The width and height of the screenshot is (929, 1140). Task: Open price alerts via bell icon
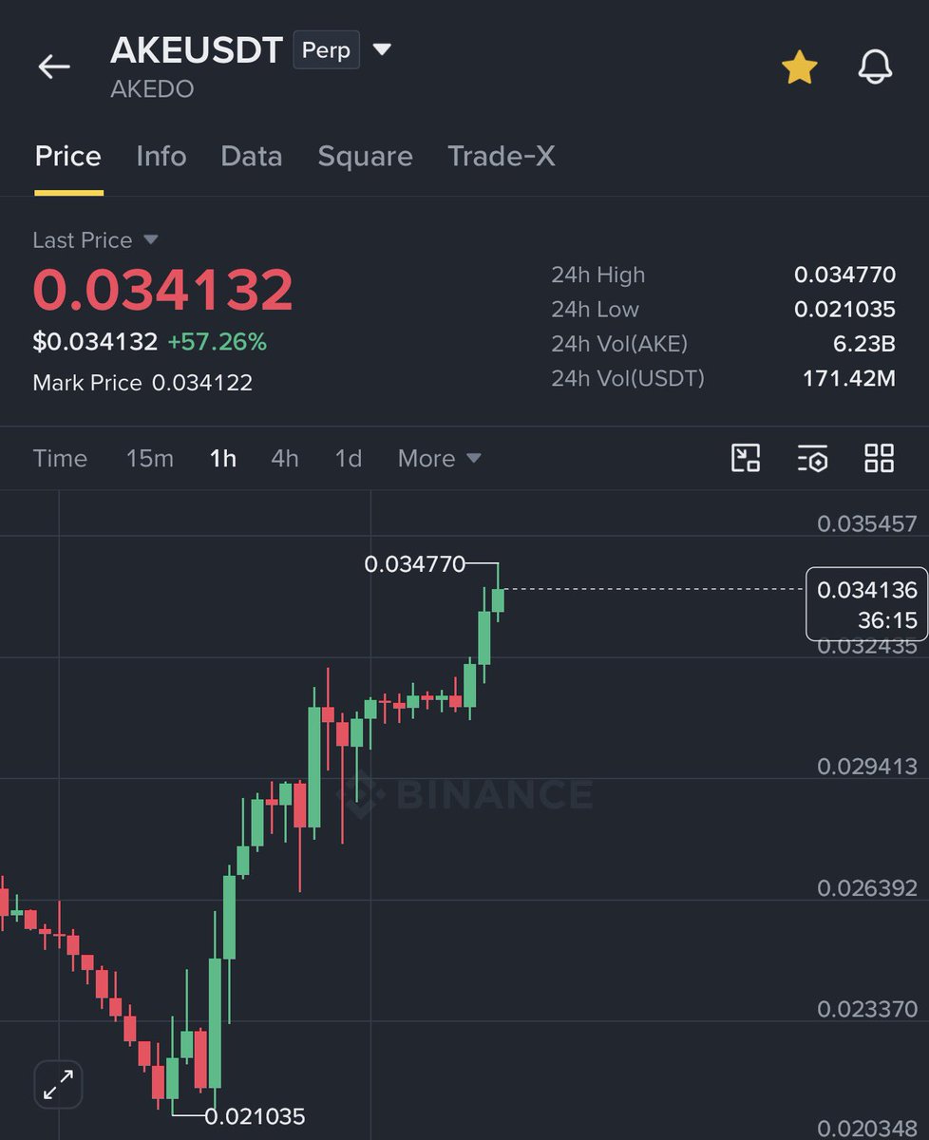(875, 67)
